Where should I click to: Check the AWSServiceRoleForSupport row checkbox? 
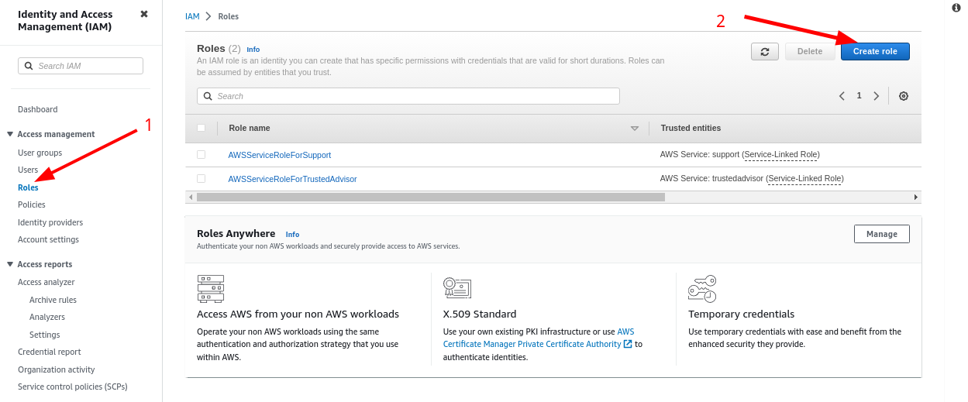pyautogui.click(x=202, y=155)
